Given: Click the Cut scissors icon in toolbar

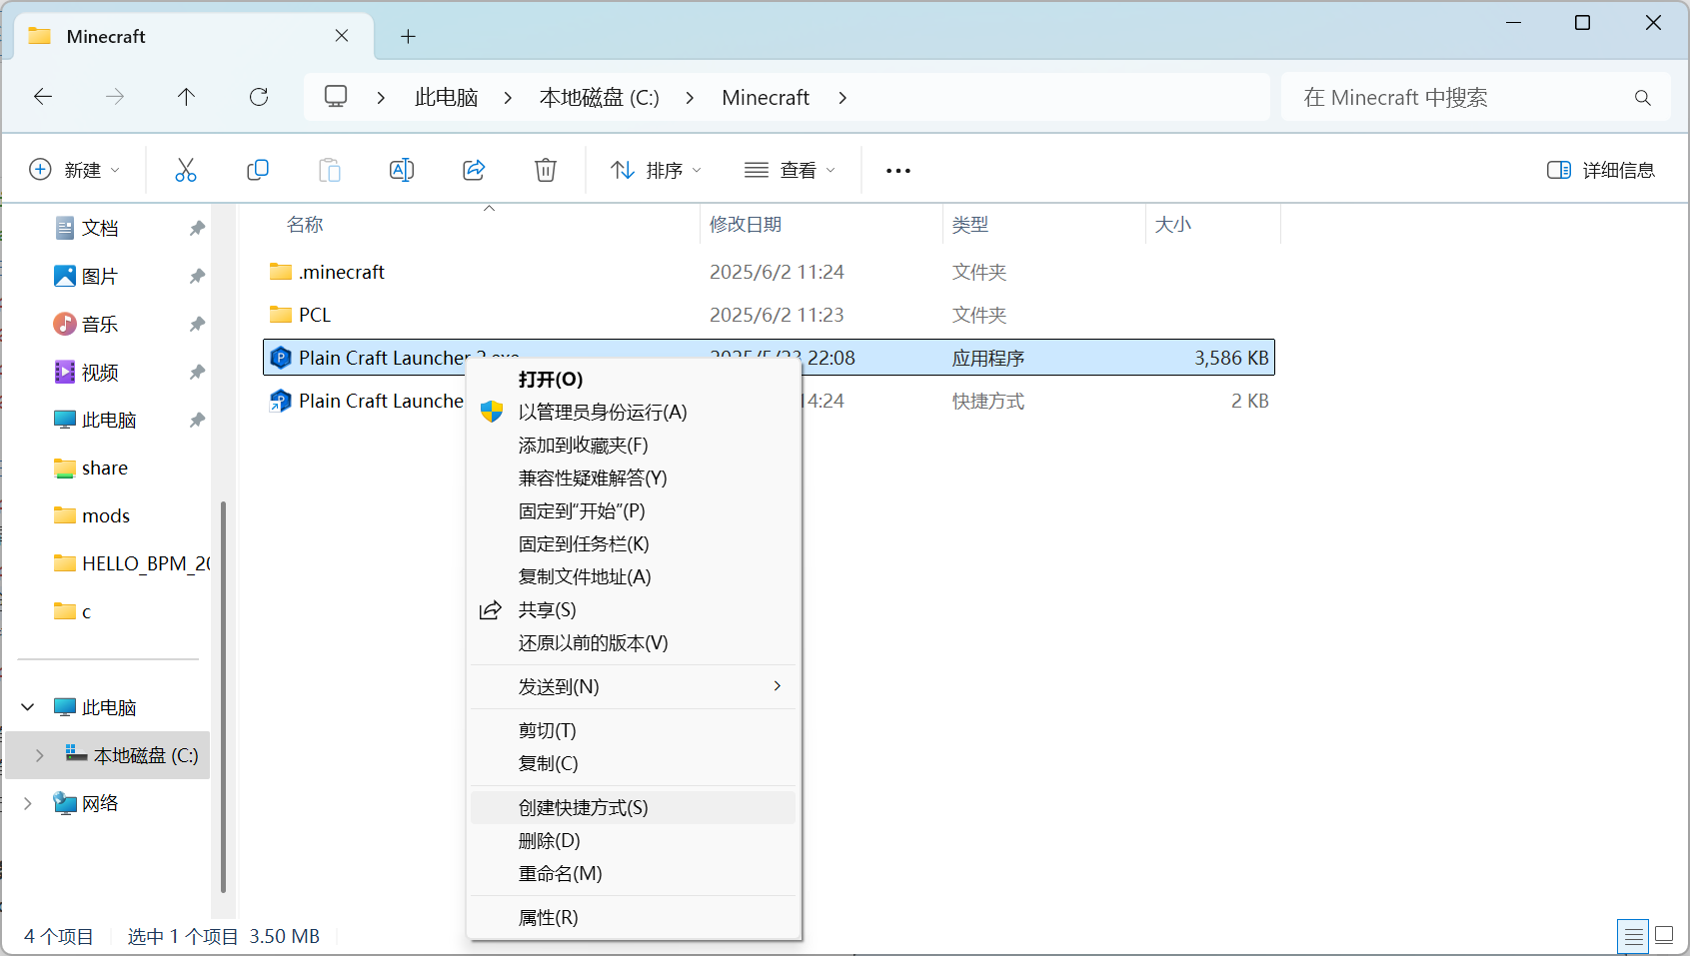Looking at the screenshot, I should (x=186, y=170).
